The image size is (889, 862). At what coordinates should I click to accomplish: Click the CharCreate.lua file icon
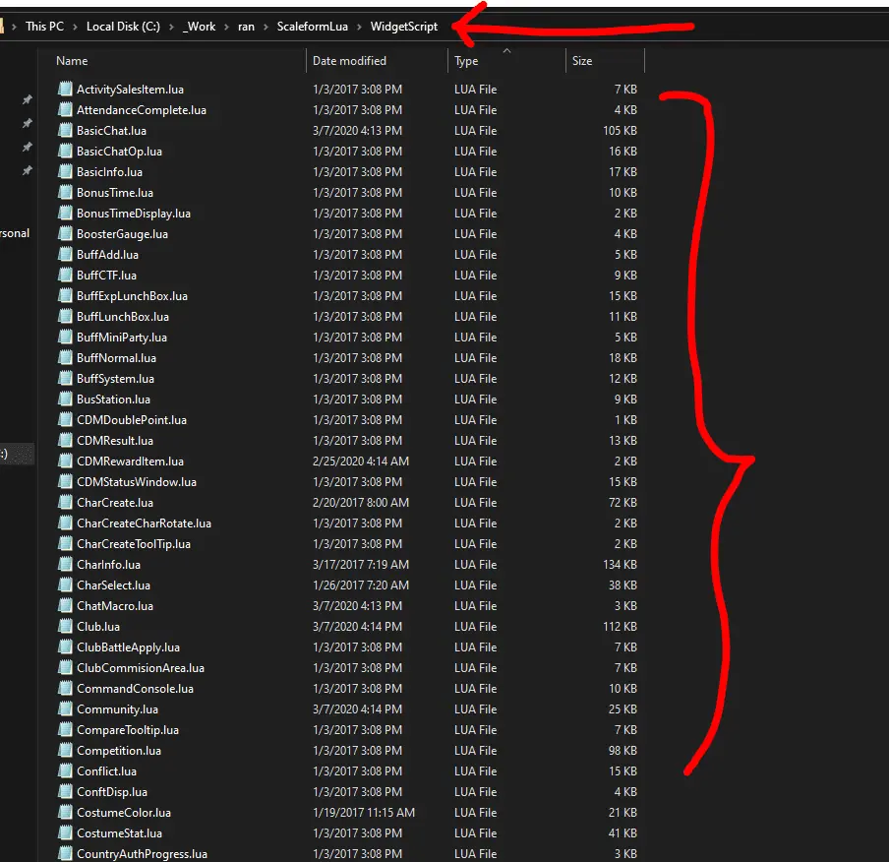click(66, 503)
